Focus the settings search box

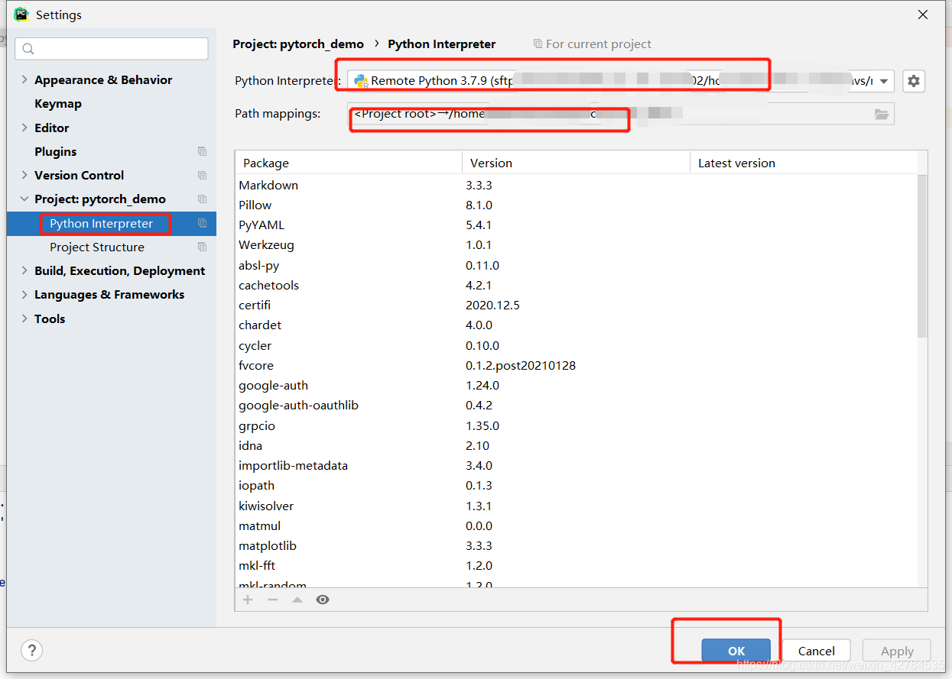click(112, 49)
